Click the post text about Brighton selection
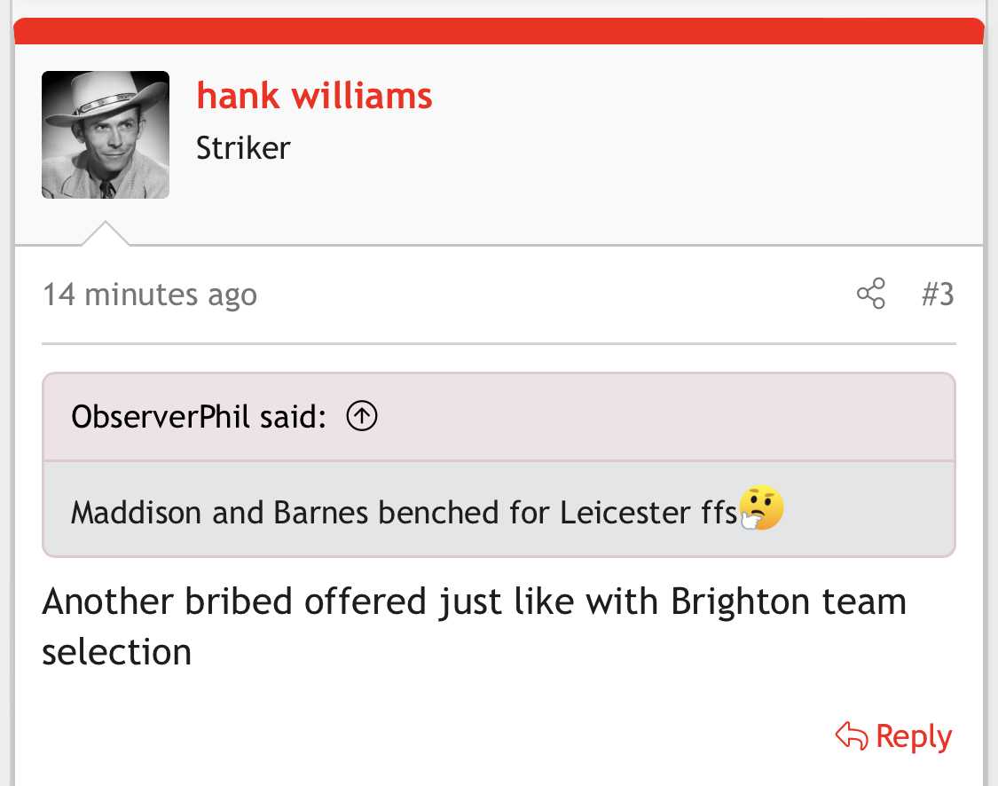Image resolution: width=998 pixels, height=786 pixels. 475,627
